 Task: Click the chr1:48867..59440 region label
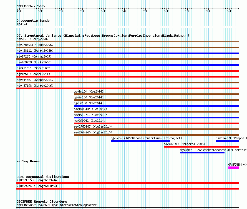pyautogui.click(x=31, y=6)
